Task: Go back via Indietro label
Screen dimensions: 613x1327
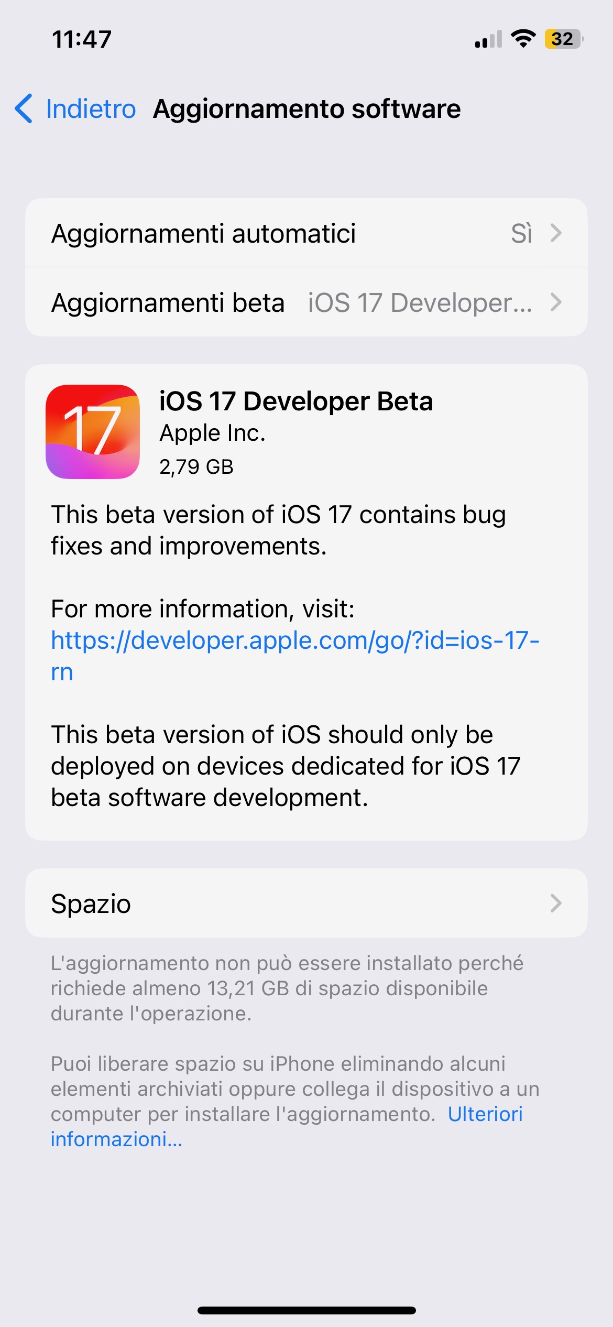Action: (x=91, y=109)
